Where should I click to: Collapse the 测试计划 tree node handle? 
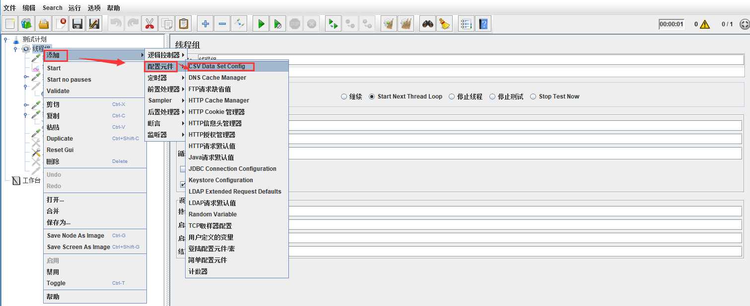point(5,39)
